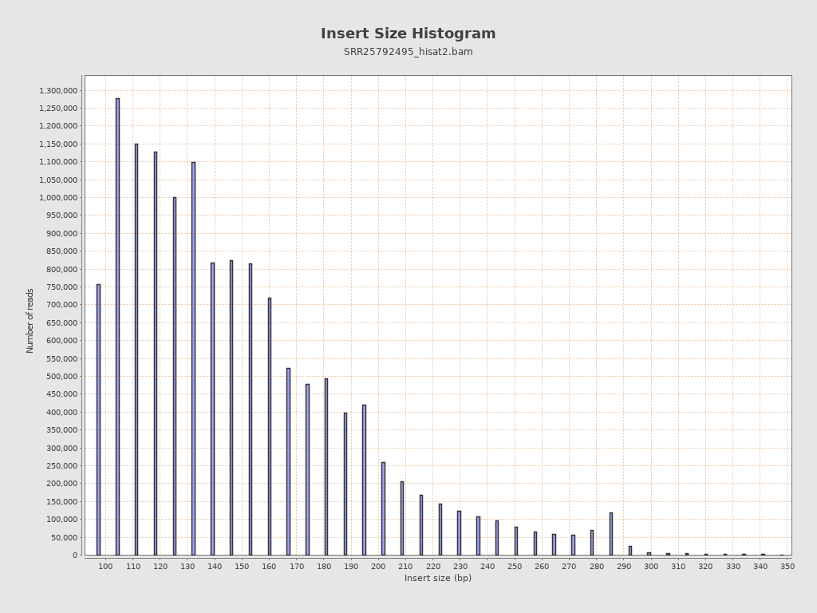The width and height of the screenshot is (817, 613).
Task: Click the histogram bar near 132 bp
Action: click(193, 358)
